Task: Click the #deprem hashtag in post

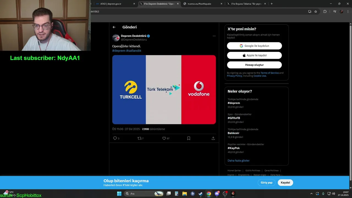Action: click(119, 51)
